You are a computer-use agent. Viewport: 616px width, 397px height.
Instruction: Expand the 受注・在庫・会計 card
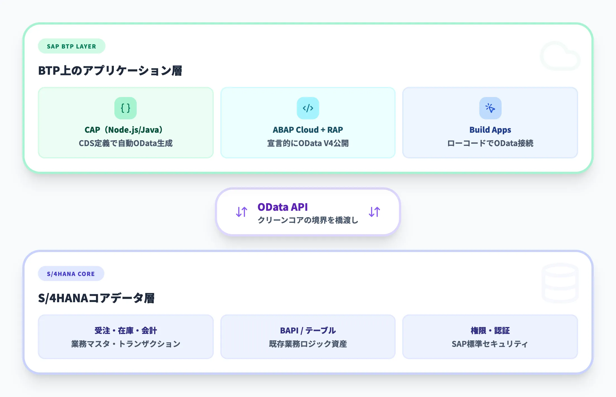tap(126, 337)
